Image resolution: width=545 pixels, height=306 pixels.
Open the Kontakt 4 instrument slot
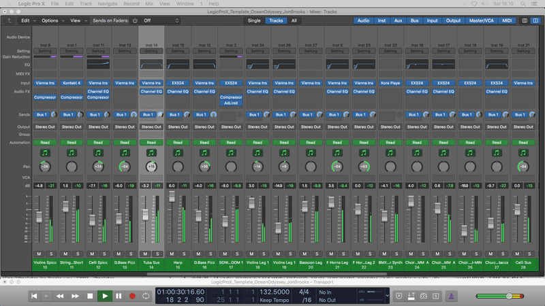tap(72, 83)
